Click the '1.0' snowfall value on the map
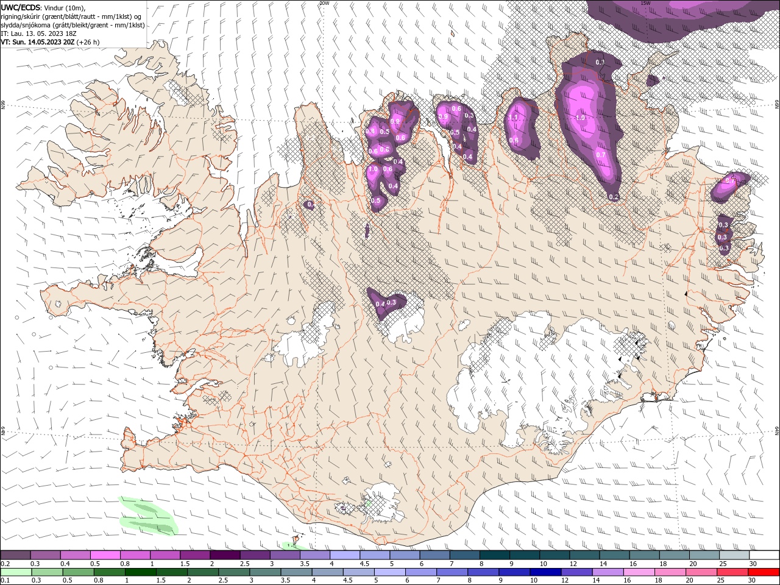 pyautogui.click(x=373, y=169)
